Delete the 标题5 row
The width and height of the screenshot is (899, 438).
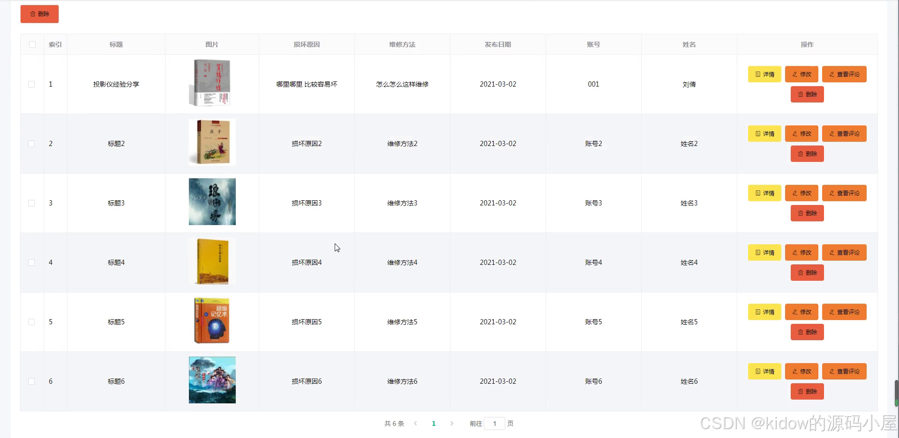click(x=807, y=332)
